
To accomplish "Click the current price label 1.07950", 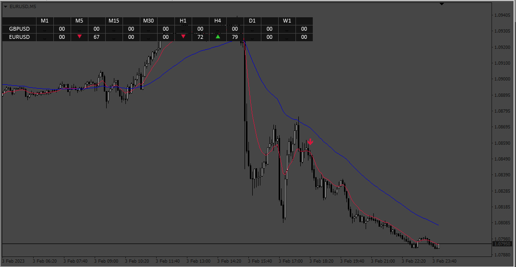I will click(502, 244).
